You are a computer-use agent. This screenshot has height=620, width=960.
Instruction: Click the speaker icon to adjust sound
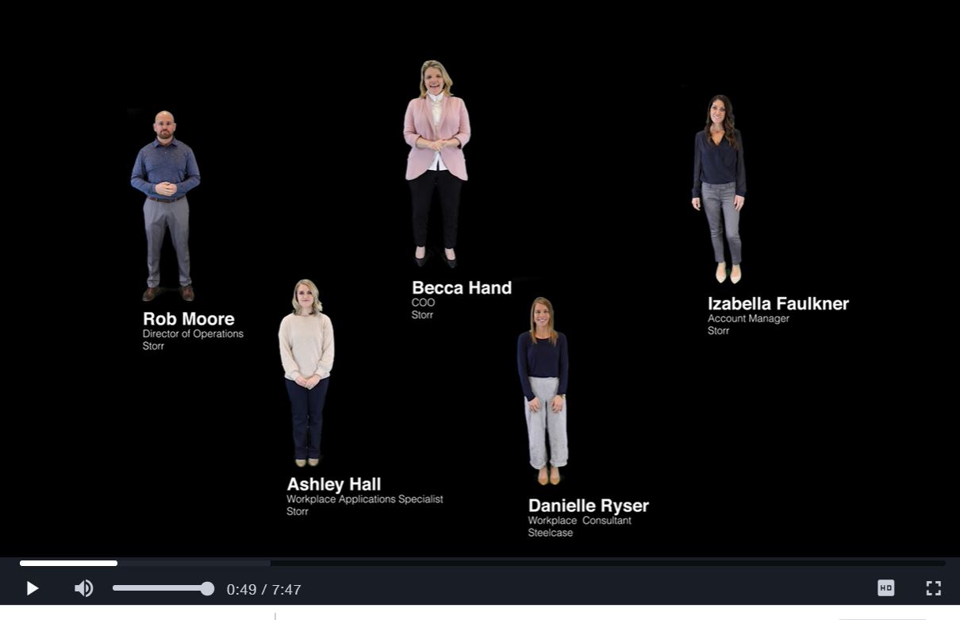click(83, 588)
